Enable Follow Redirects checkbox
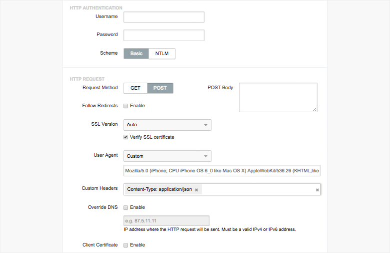The image size is (390, 253). point(126,106)
